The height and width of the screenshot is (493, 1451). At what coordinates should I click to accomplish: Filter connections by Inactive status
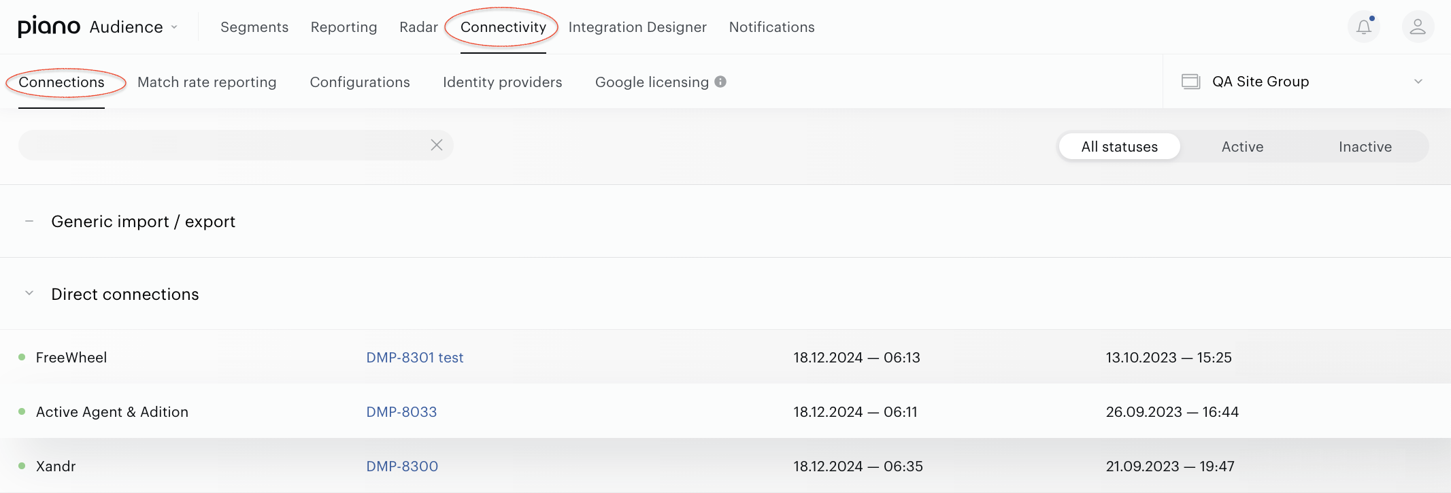coord(1365,146)
